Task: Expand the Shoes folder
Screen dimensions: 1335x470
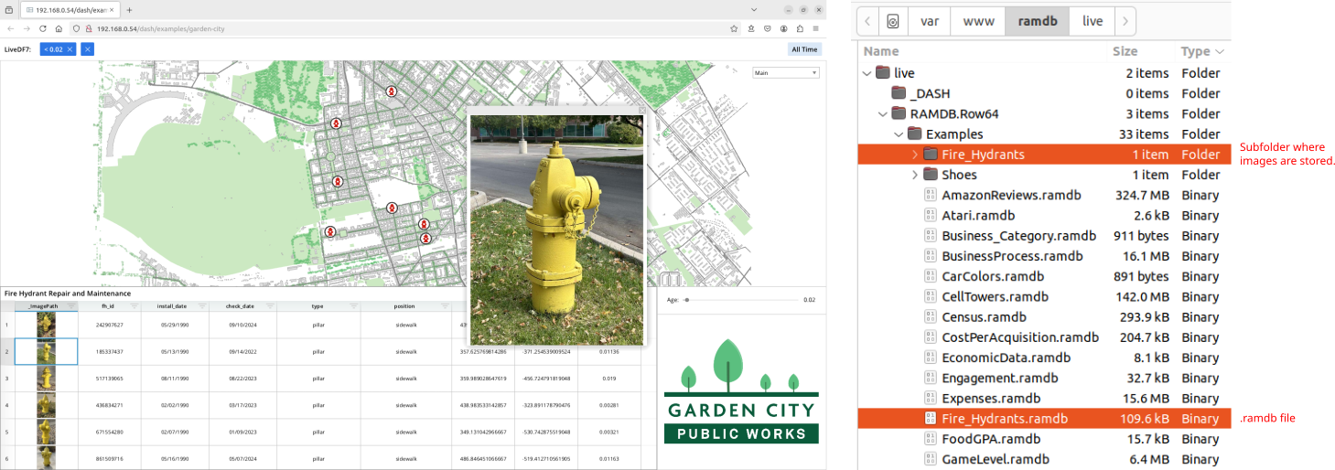Action: 915,175
